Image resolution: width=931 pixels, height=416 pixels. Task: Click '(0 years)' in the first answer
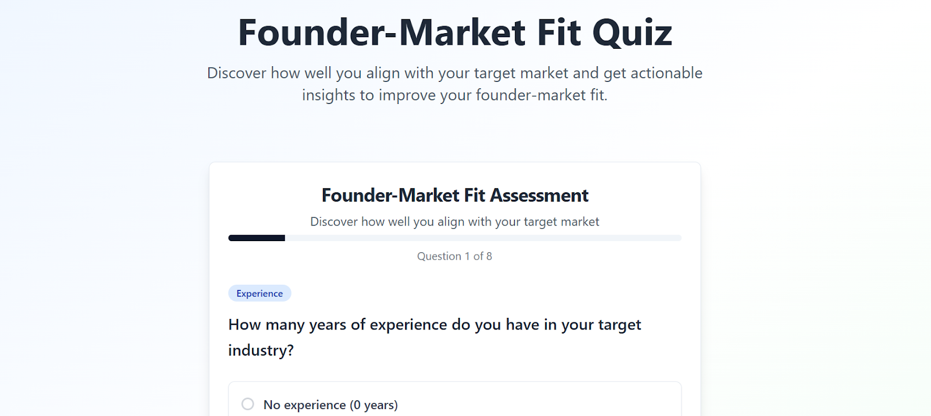[x=374, y=405]
